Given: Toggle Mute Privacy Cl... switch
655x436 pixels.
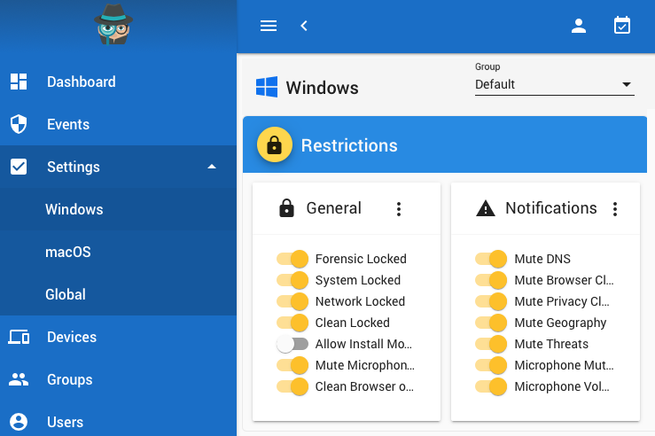Looking at the screenshot, I should tap(491, 301).
